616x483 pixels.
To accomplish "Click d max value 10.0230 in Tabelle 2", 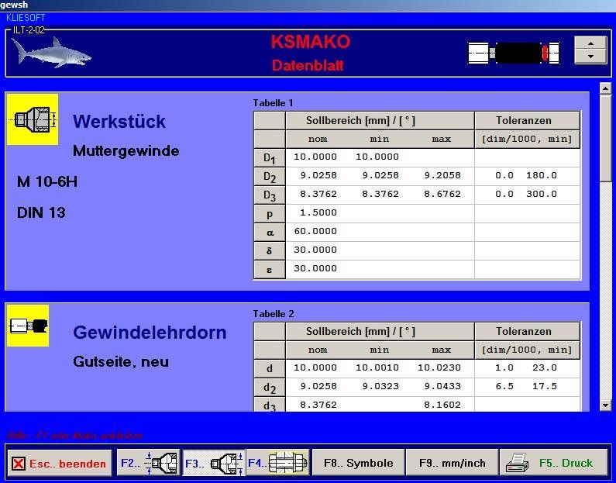I will 439,367.
